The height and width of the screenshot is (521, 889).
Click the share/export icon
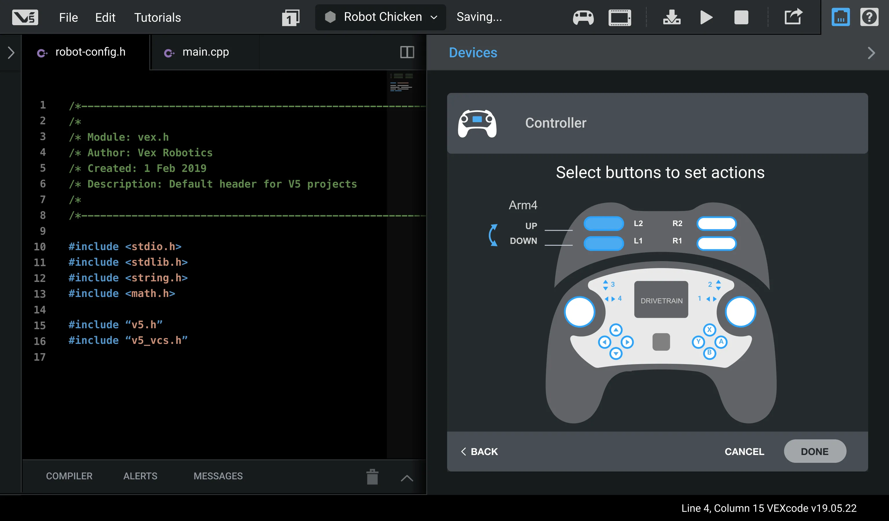[x=793, y=16]
